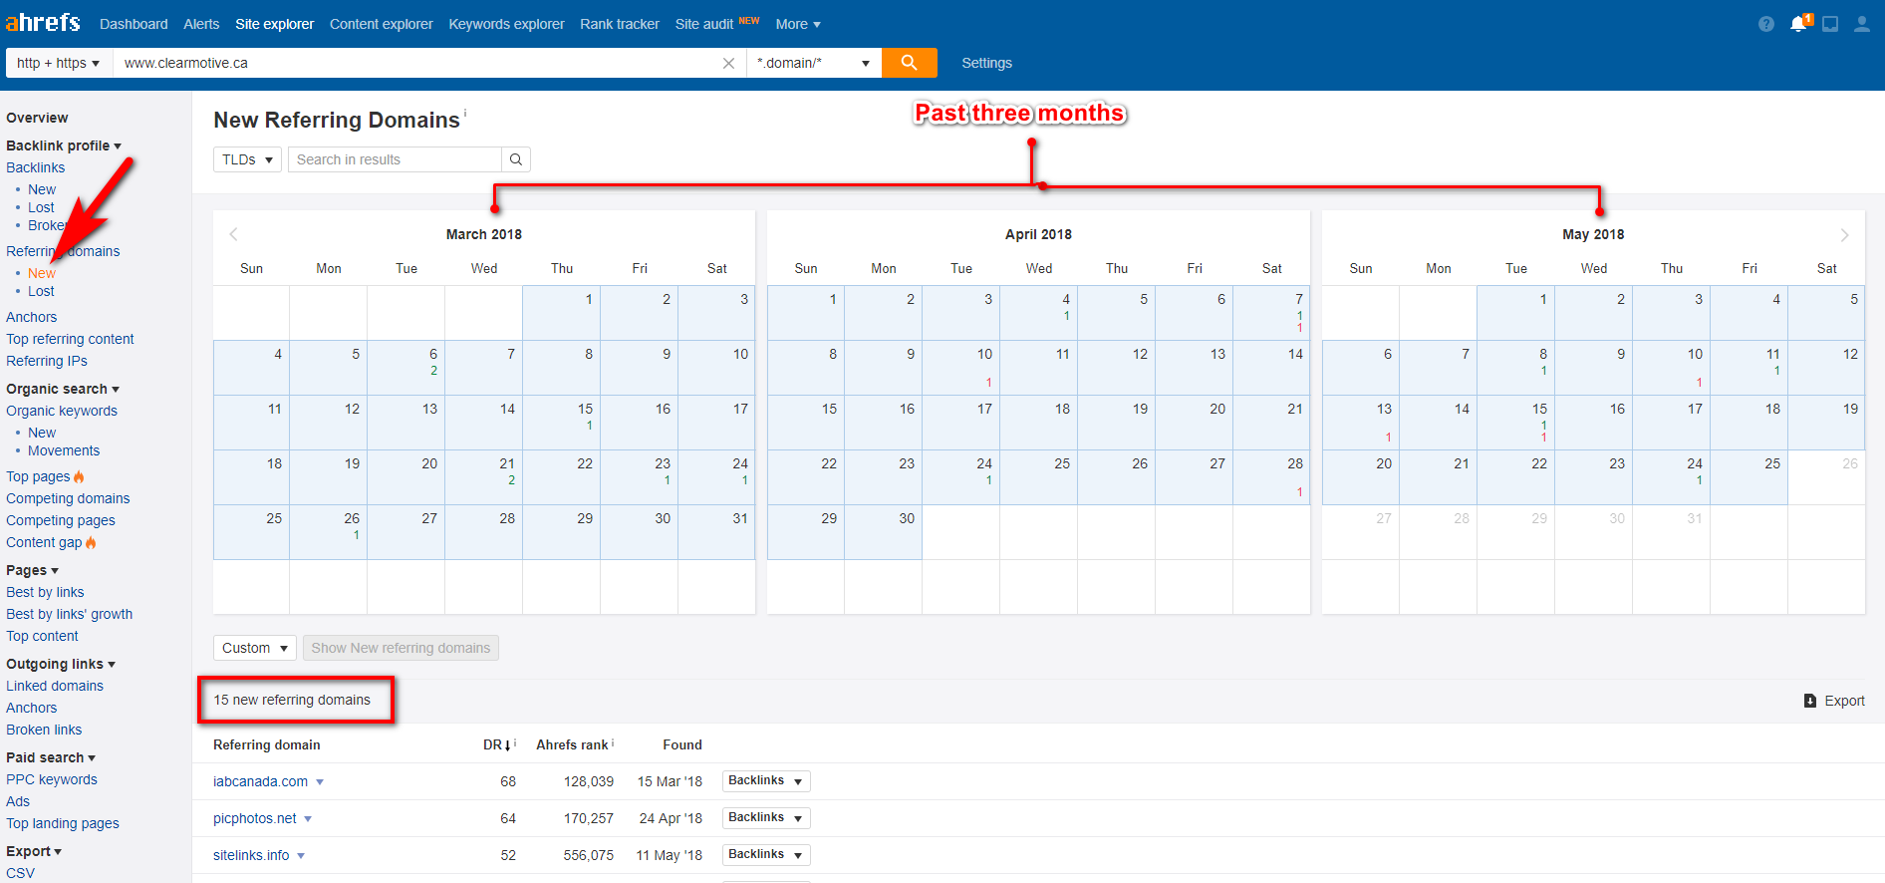
Task: Go to previous month with left chevron
Action: [x=234, y=234]
